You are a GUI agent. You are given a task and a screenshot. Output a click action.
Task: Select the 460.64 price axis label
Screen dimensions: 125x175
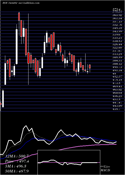(x=118, y=93)
